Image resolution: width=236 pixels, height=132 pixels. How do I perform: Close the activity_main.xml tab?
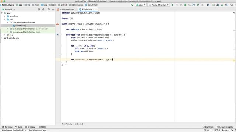click(x=76, y=9)
